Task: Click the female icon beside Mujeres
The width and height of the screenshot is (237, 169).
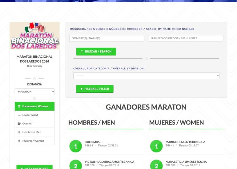Action: click(19, 141)
